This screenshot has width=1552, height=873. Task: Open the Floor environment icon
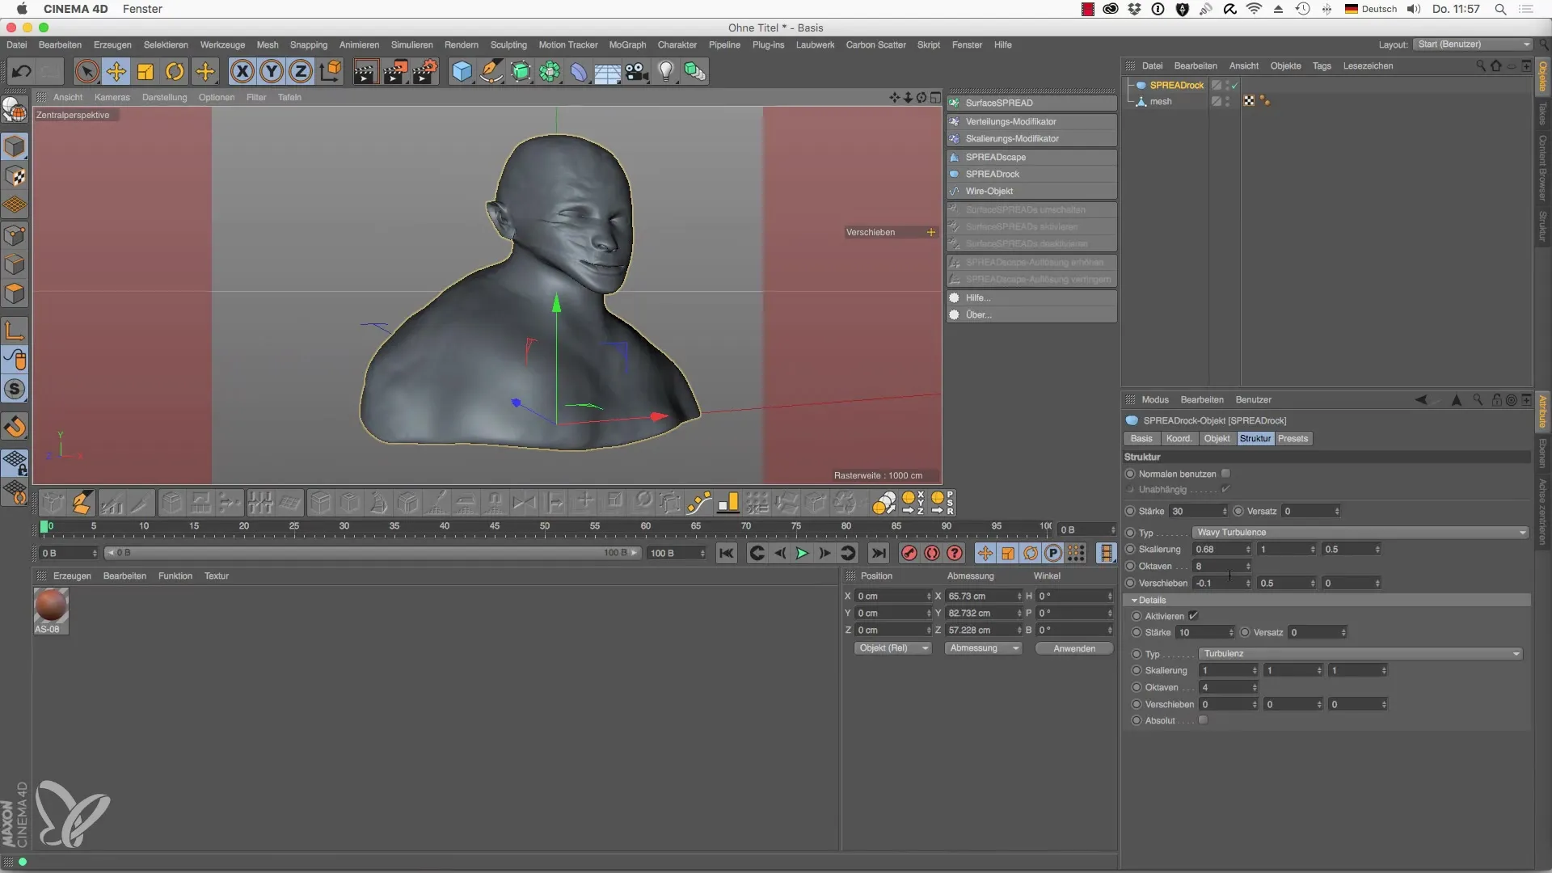[x=608, y=71]
